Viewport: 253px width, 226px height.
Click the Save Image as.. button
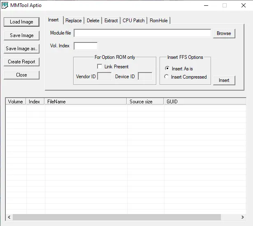(x=21, y=49)
